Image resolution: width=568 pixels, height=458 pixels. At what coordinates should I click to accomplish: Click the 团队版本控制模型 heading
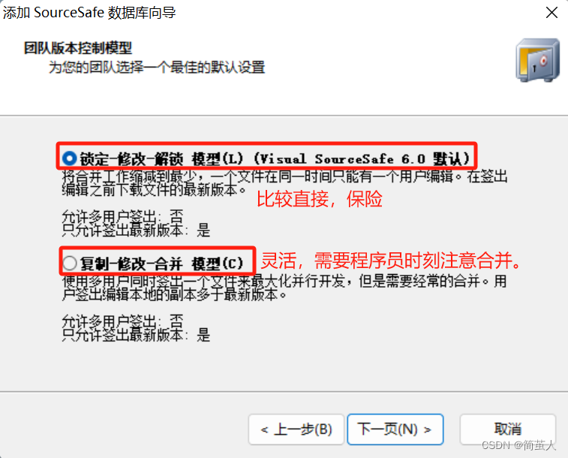[78, 48]
